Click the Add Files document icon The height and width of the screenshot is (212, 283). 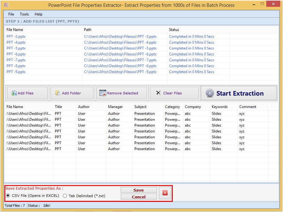pos(14,93)
